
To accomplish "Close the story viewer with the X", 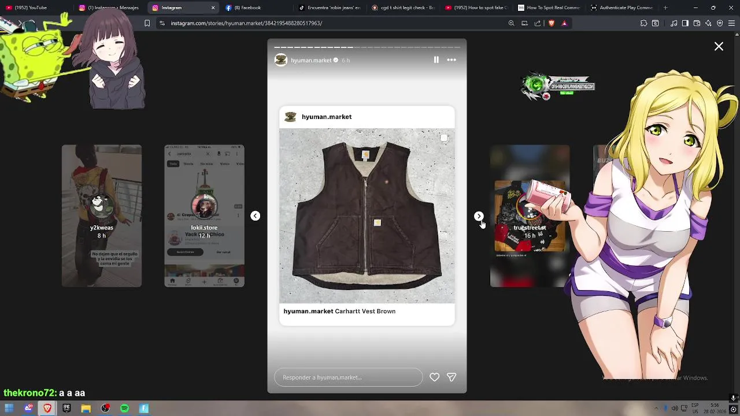I will 719,46.
